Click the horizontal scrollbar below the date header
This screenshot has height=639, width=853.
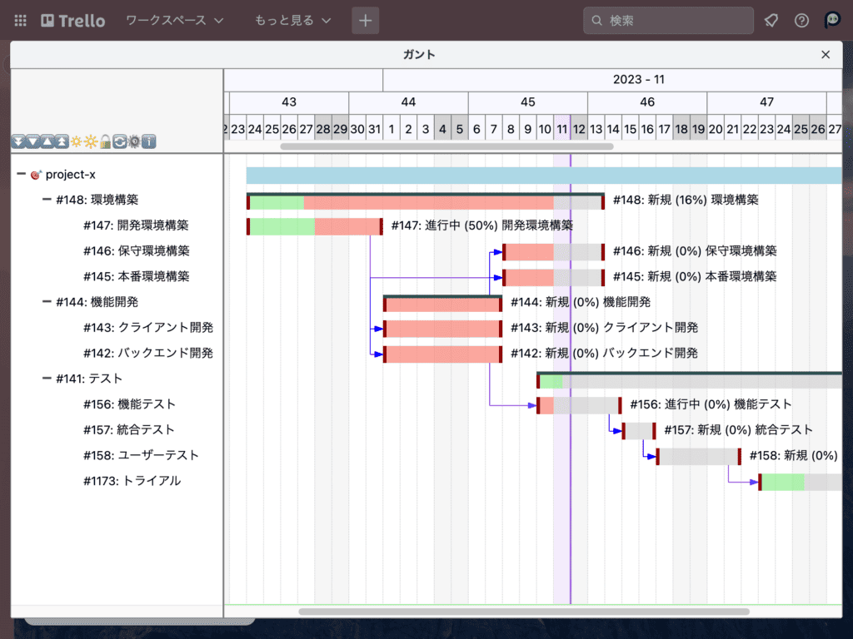coord(446,146)
